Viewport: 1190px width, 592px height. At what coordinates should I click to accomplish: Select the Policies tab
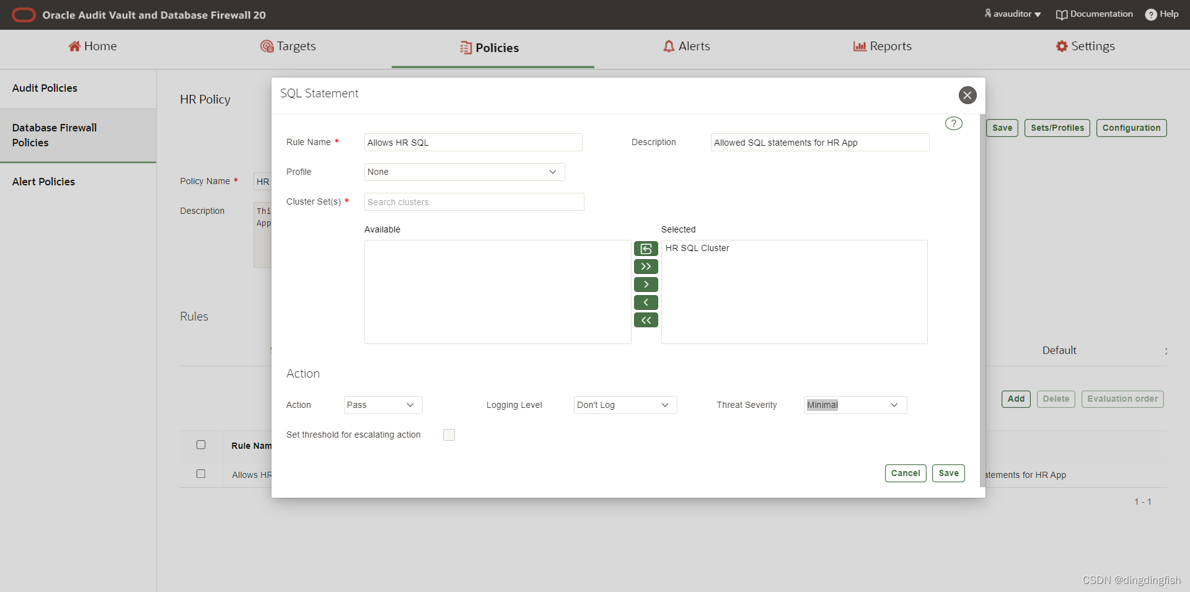(x=490, y=48)
